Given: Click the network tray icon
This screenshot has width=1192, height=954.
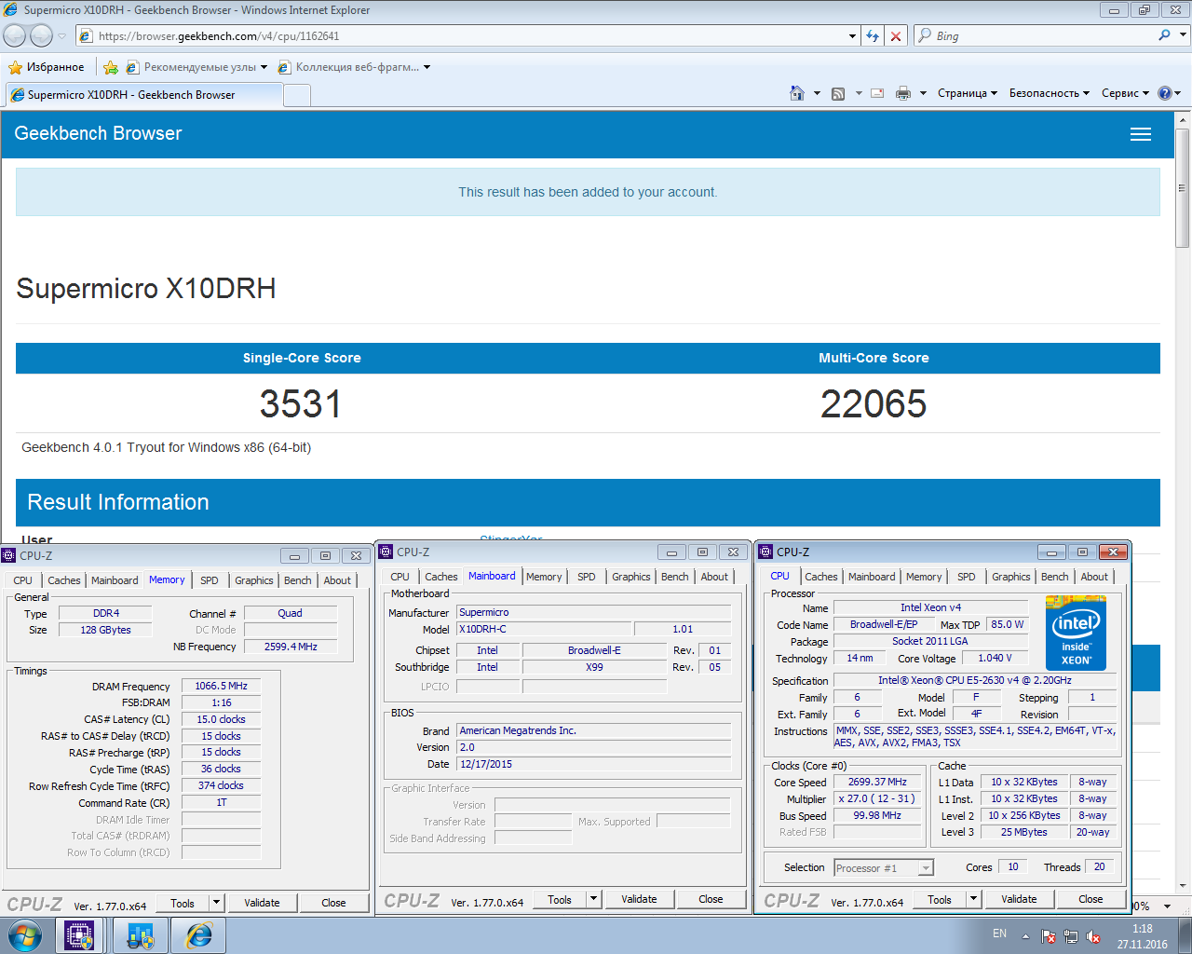Looking at the screenshot, I should click(1071, 936).
